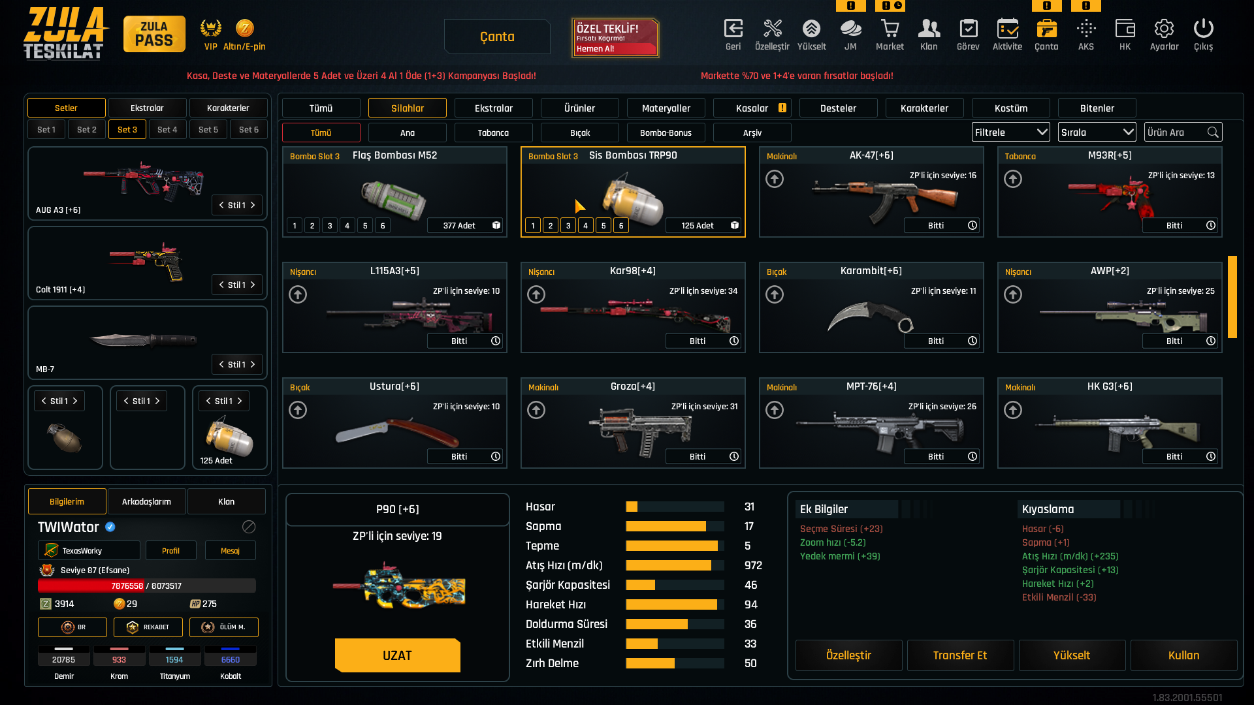Open Ayarlar settings gear
This screenshot has width=1254, height=705.
[x=1164, y=29]
